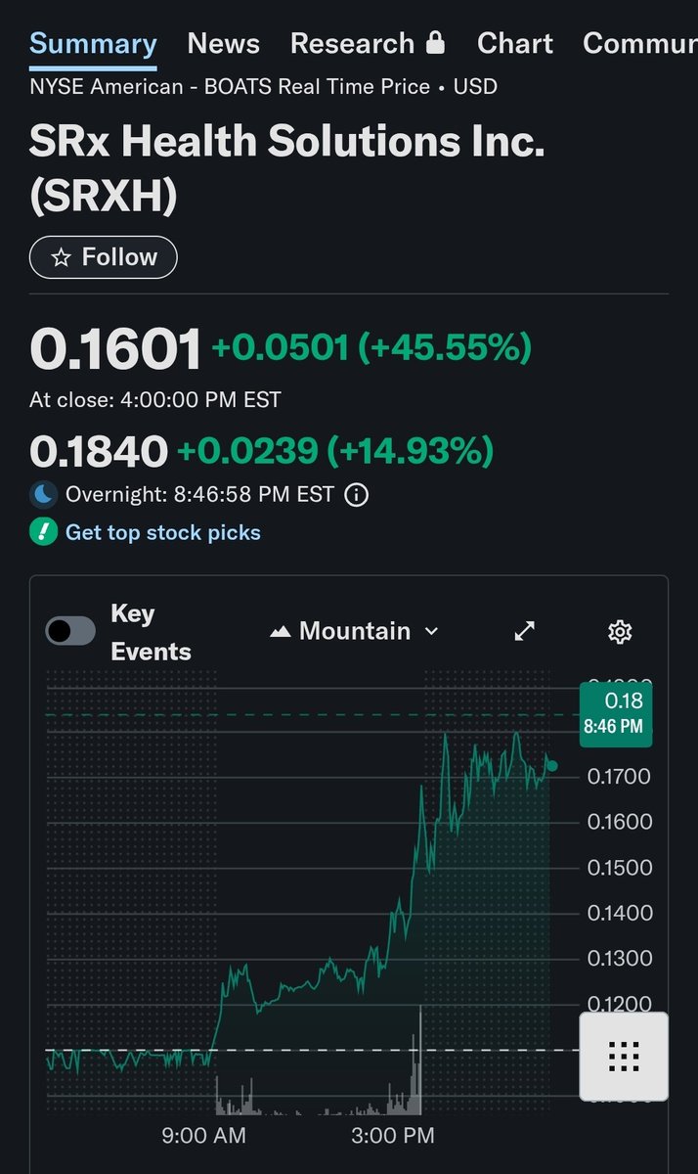Go to the Community tab
Screen dimensions: 698x1174
pyautogui.click(x=640, y=43)
